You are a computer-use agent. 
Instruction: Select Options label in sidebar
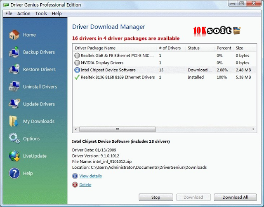(x=31, y=139)
